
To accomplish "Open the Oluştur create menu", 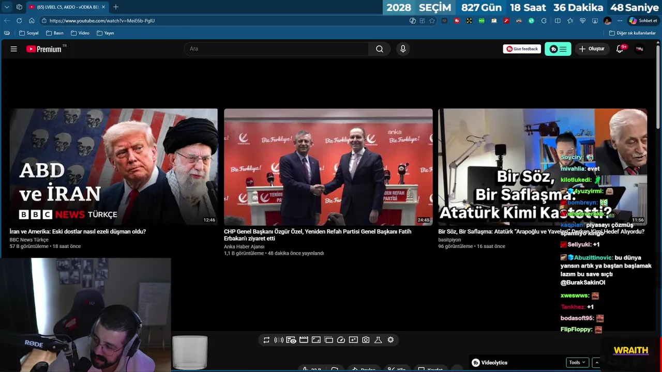I will click(x=592, y=49).
